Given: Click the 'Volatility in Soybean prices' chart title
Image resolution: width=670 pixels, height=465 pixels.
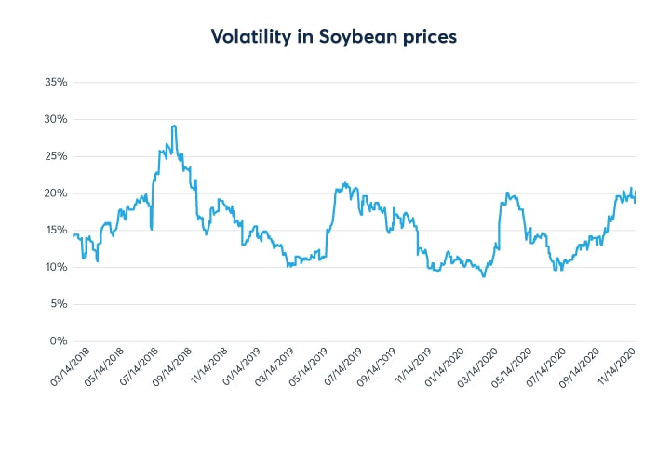Looking at the screenshot, I should tap(334, 37).
